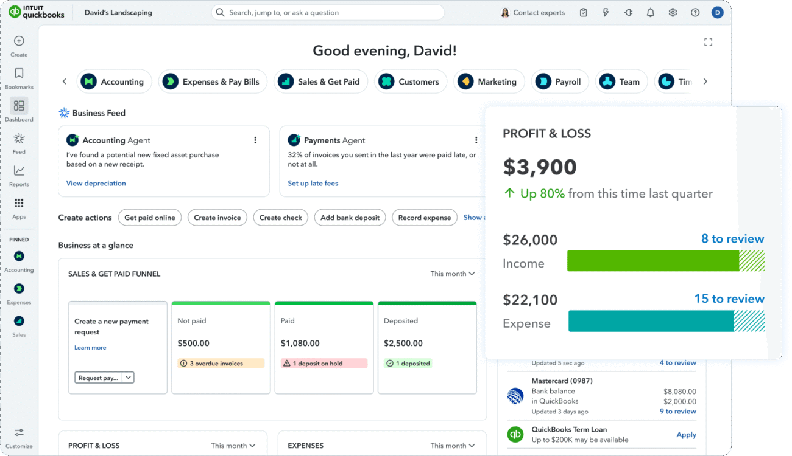This screenshot has height=456, width=792.
Task: Click Record expense action
Action: (425, 218)
